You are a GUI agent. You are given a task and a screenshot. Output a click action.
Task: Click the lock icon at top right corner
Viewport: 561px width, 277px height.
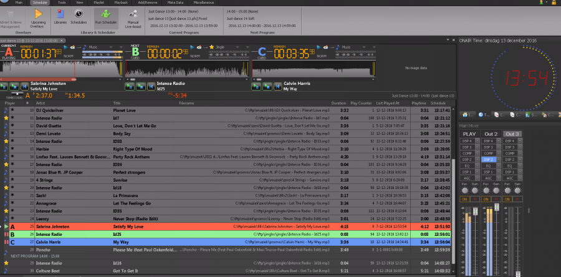coord(554,2)
